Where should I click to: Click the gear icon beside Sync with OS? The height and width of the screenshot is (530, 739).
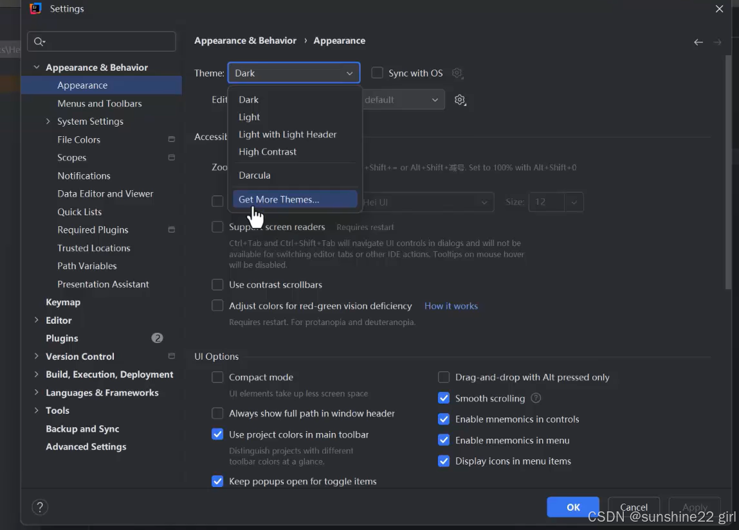click(457, 73)
